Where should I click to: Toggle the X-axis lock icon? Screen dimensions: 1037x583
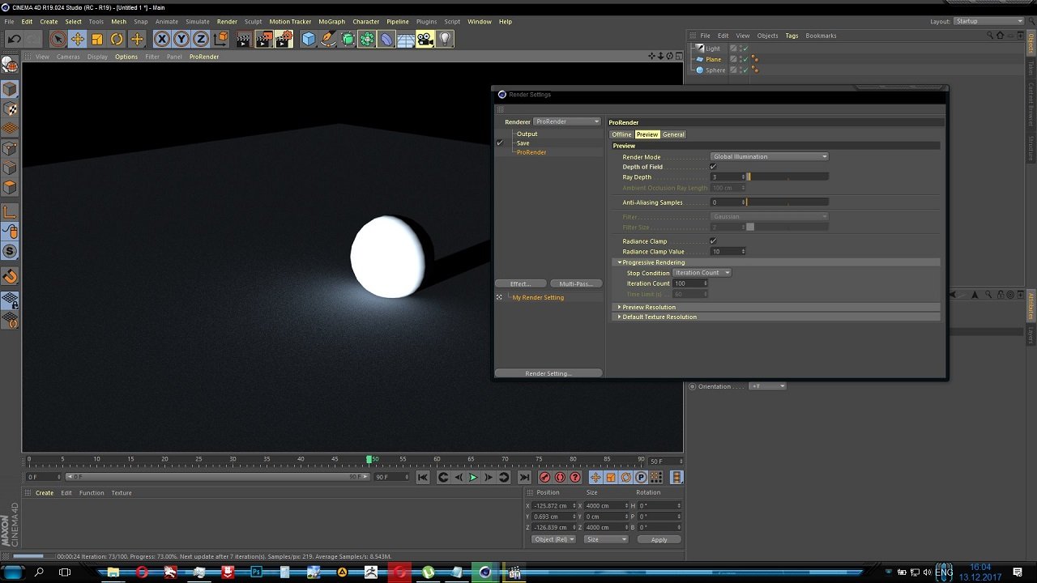162,39
